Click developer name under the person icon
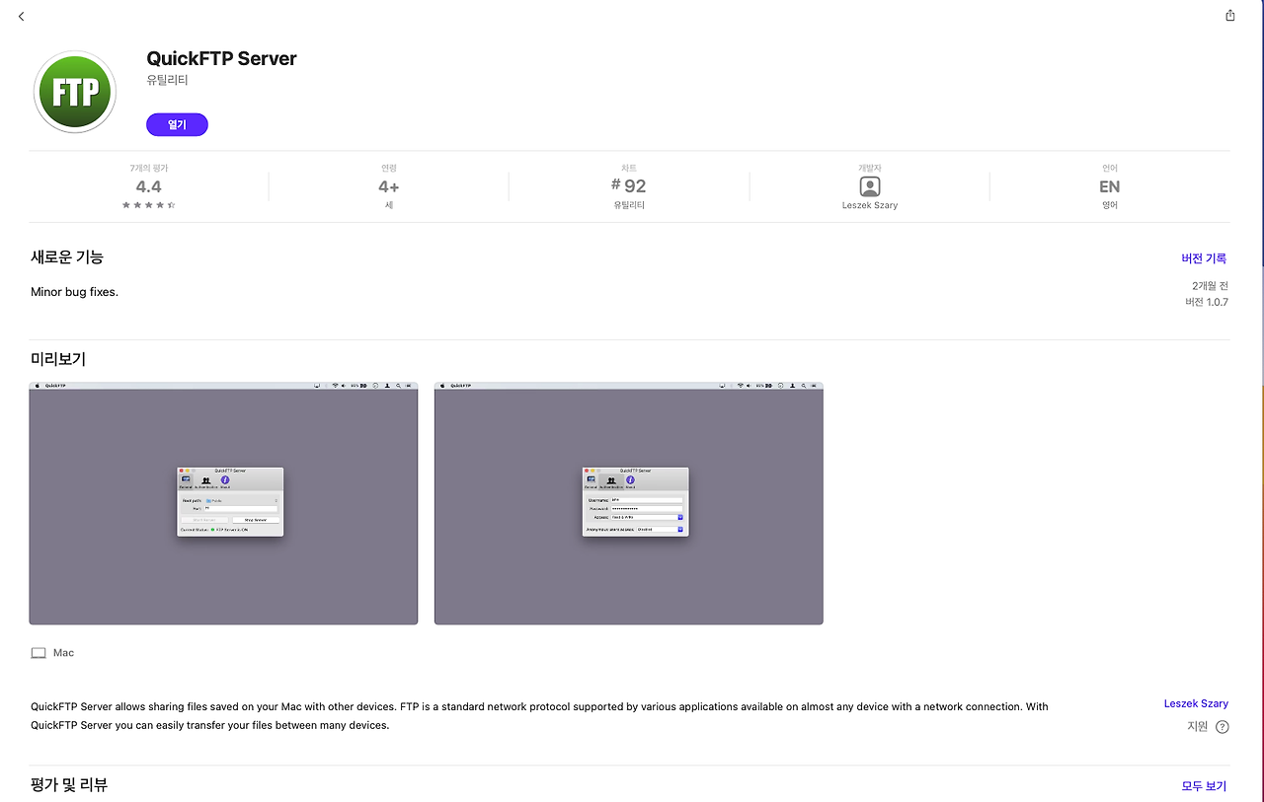This screenshot has width=1264, height=802. [x=869, y=205]
